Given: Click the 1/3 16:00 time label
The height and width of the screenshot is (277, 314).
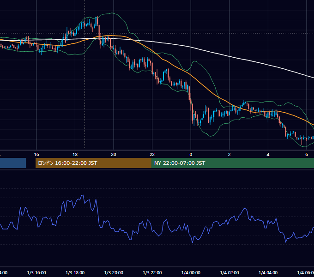Looking at the screenshot, I should (x=36, y=272).
